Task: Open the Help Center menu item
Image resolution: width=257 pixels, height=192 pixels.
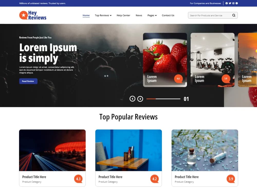Action: (123, 15)
